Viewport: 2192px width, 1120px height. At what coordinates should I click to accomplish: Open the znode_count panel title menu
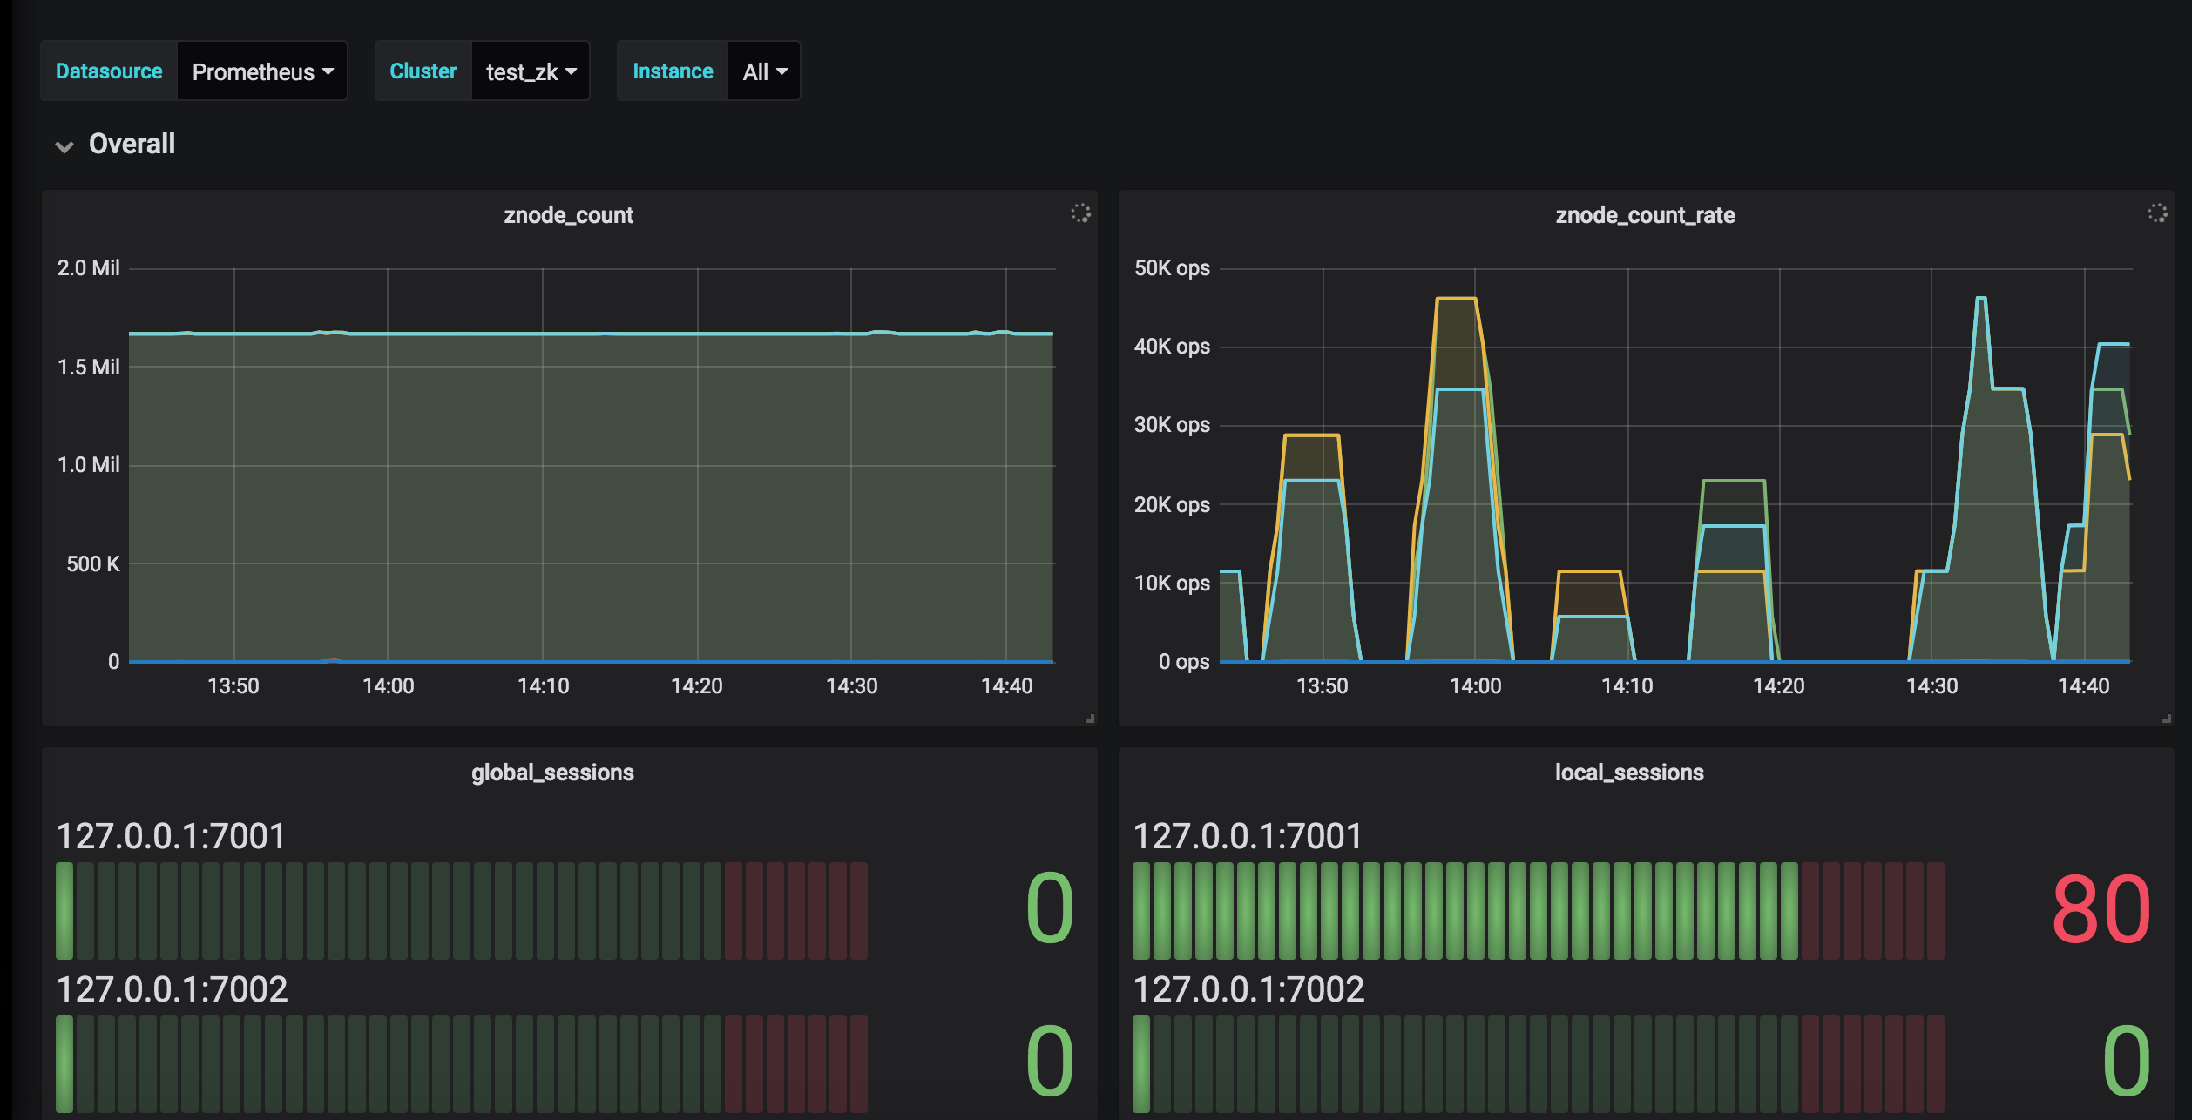[x=568, y=215]
